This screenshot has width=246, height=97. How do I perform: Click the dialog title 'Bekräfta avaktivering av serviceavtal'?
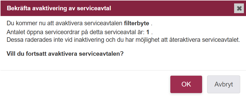click(x=59, y=8)
